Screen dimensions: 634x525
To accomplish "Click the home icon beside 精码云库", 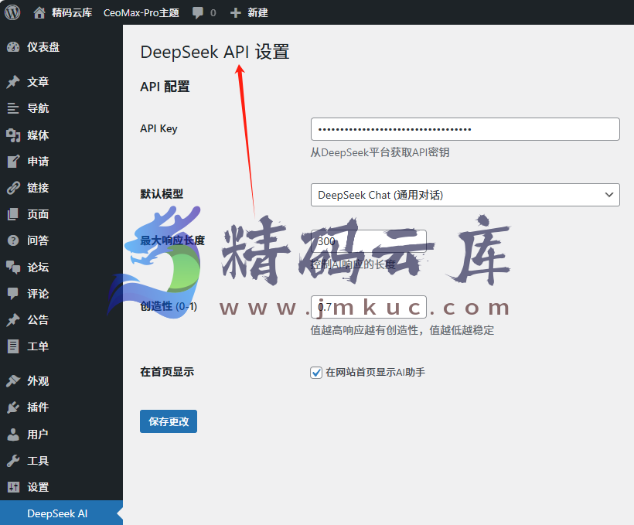I will pos(39,12).
